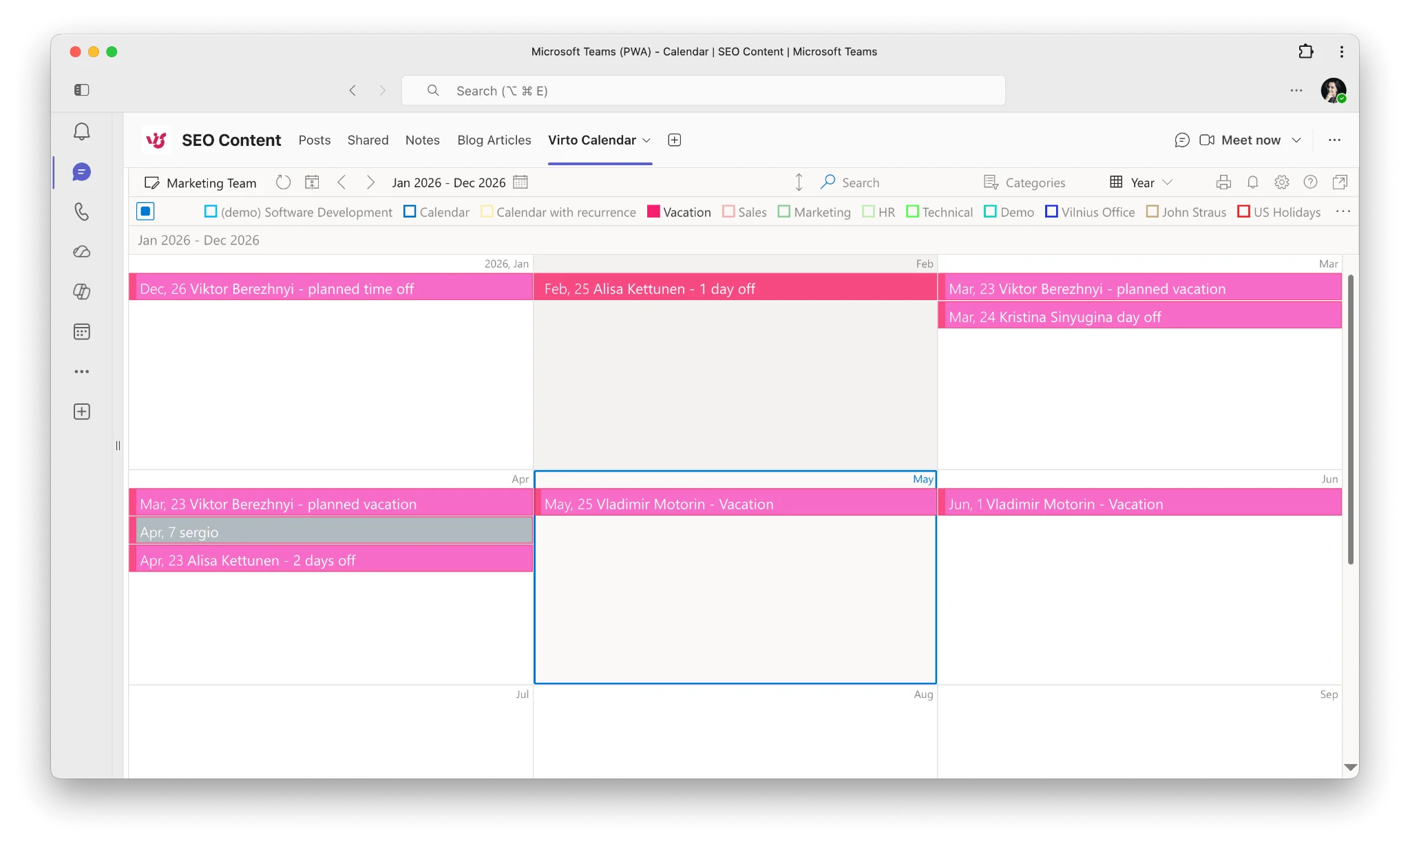Jump to today in the calendar
Viewport: 1410px width, 846px height.
[312, 182]
